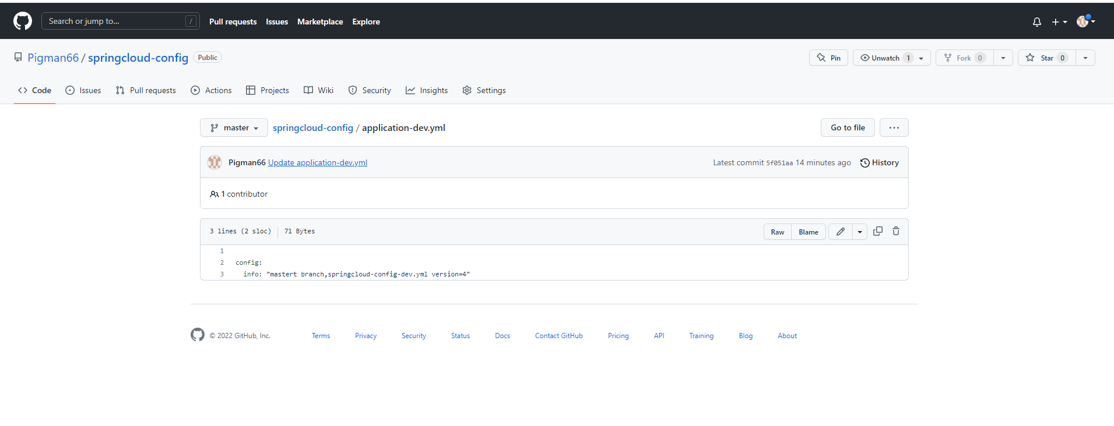Star the repository

point(1047,58)
